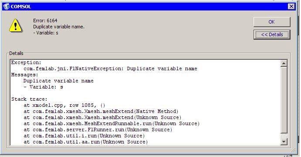Click the COMSOL title bar text
The width and height of the screenshot is (301, 157).
(21, 7)
